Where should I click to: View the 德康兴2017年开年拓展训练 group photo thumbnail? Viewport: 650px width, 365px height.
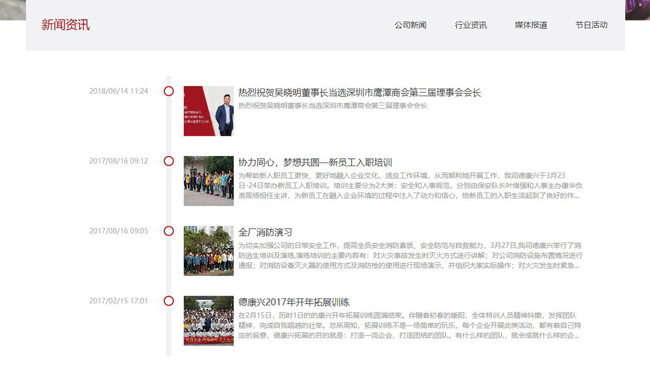pyautogui.click(x=209, y=321)
